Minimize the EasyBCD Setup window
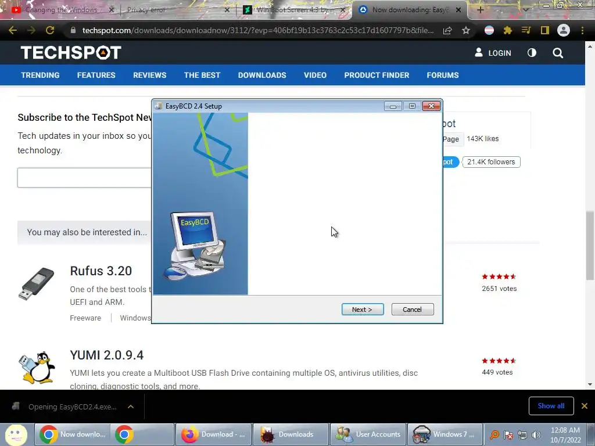595x446 pixels. [393, 106]
